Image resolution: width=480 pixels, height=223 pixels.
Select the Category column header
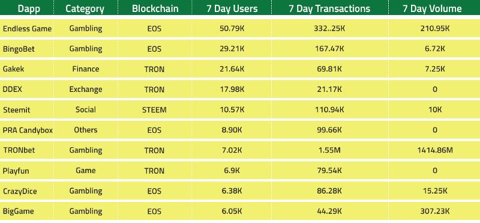click(86, 8)
